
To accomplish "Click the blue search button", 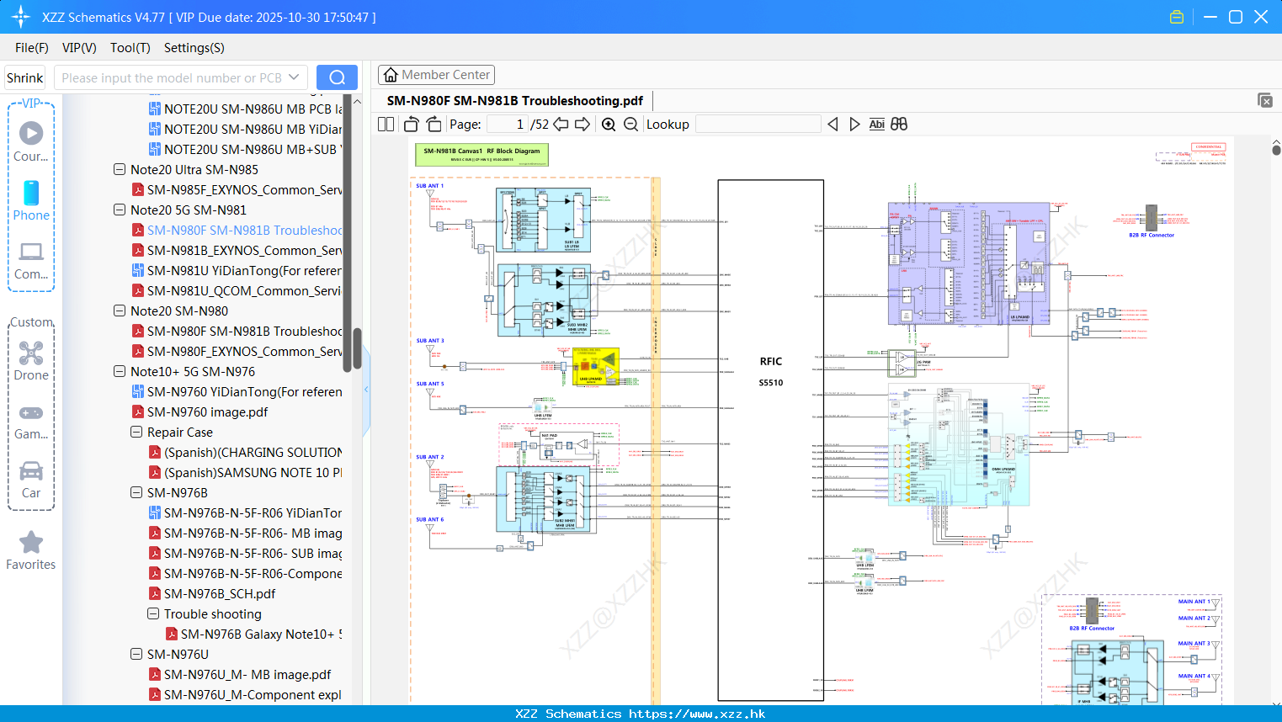I will 337,77.
